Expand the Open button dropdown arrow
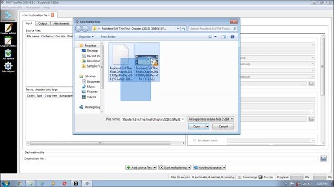 point(207,126)
